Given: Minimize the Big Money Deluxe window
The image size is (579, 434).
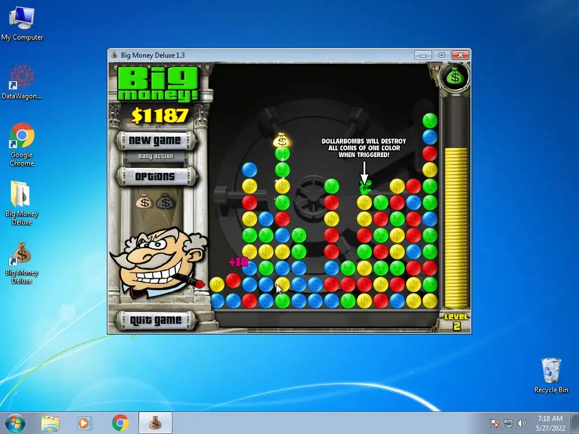Looking at the screenshot, I should tap(423, 55).
